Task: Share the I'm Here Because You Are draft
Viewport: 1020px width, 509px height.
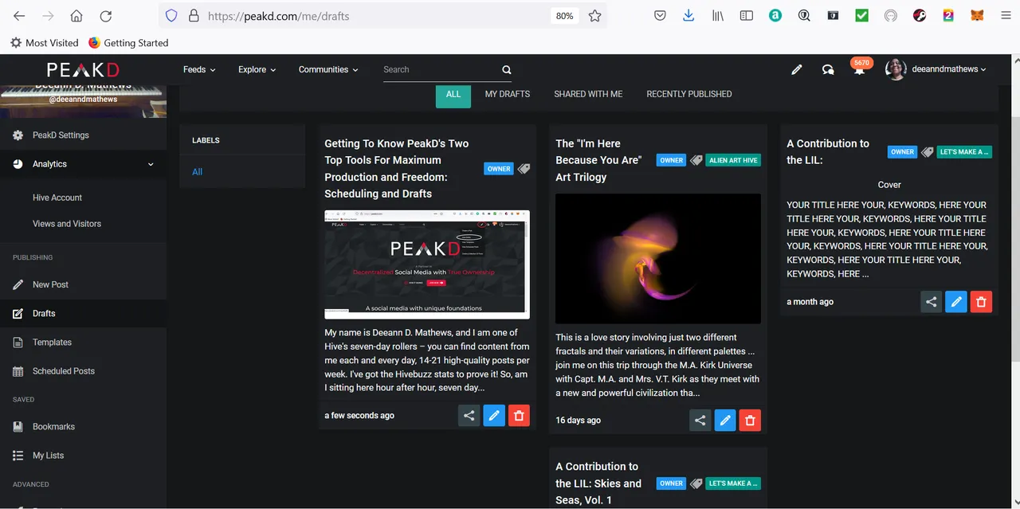Action: [700, 421]
